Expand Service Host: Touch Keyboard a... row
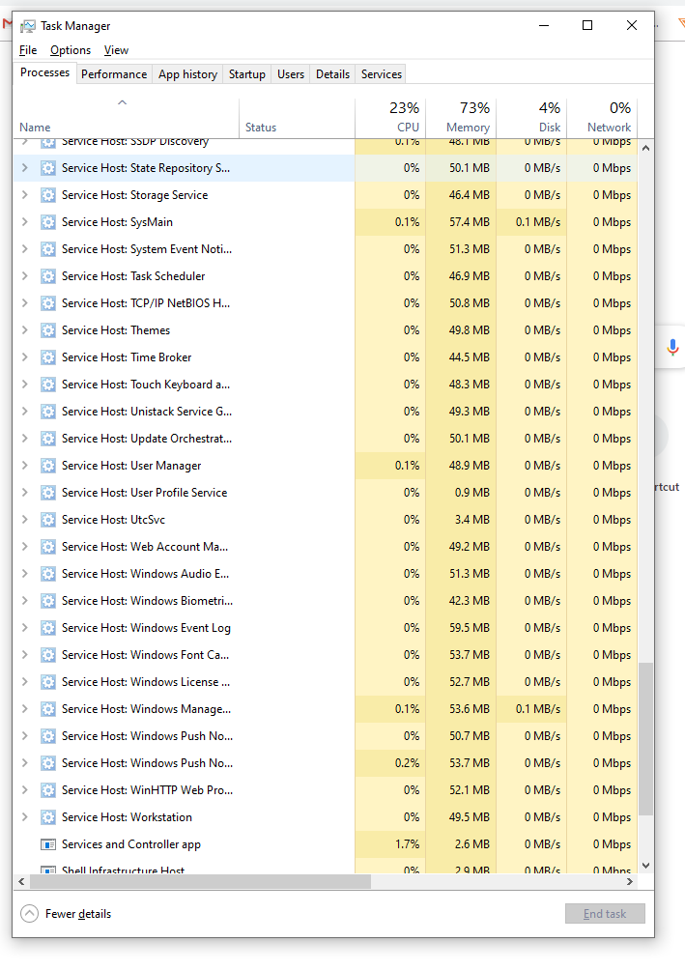Screen dimensions: 685x970 [25, 385]
